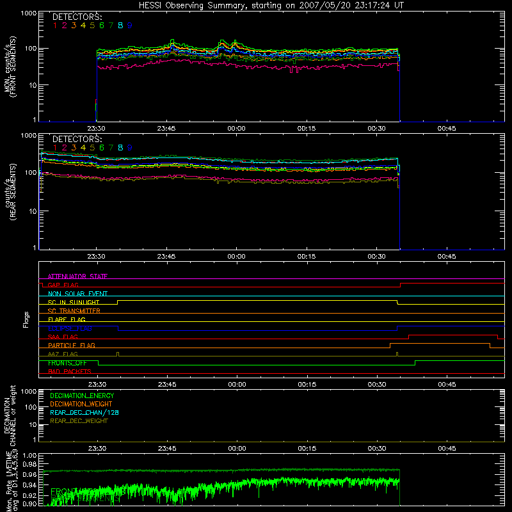The image size is (512, 512).
Task: Click the 00:45 tick under the Flags plot
Action: coord(447,385)
